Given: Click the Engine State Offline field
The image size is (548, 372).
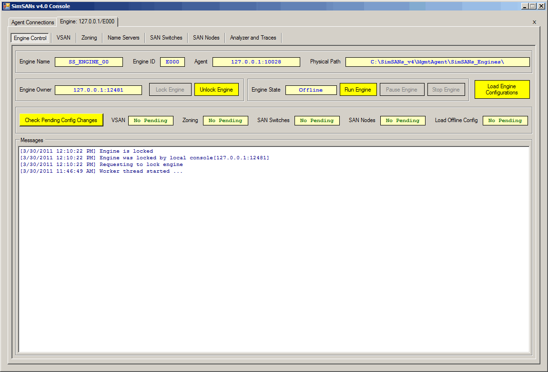Looking at the screenshot, I should 311,90.
